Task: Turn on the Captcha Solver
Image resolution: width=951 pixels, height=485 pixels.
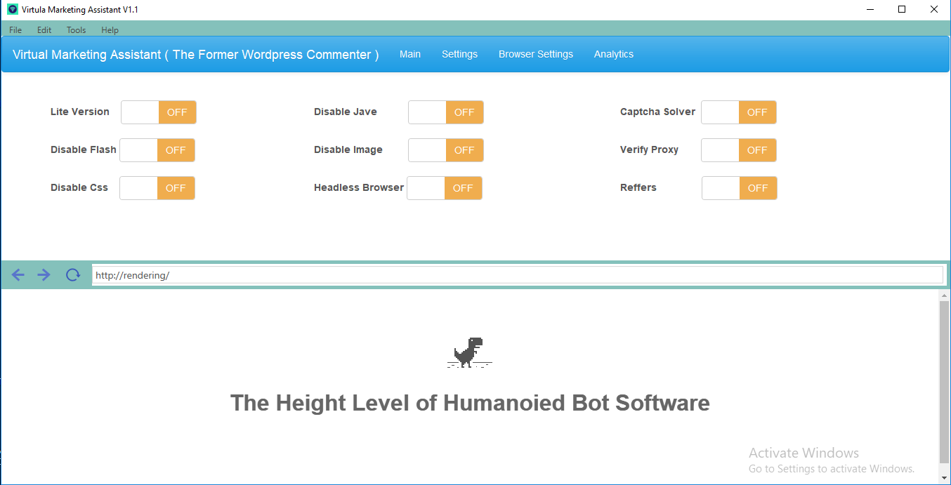Action: pyautogui.click(x=738, y=112)
